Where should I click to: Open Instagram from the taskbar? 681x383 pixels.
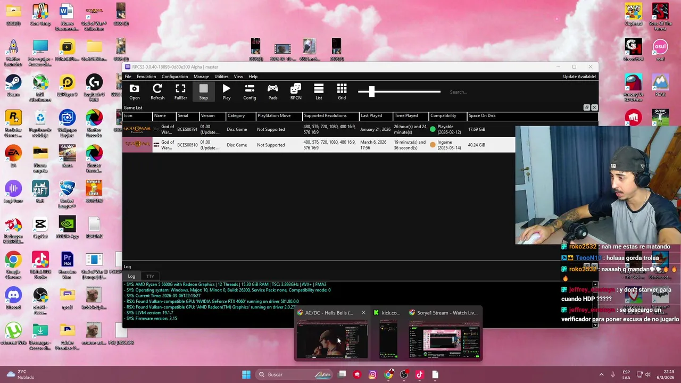[372, 374]
